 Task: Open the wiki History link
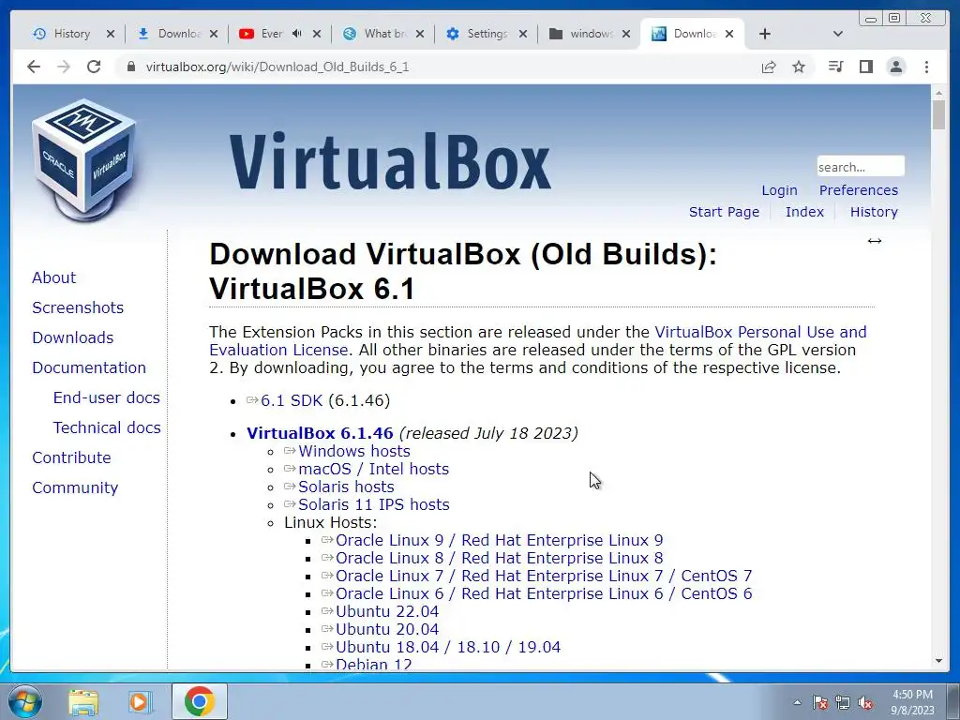(874, 212)
